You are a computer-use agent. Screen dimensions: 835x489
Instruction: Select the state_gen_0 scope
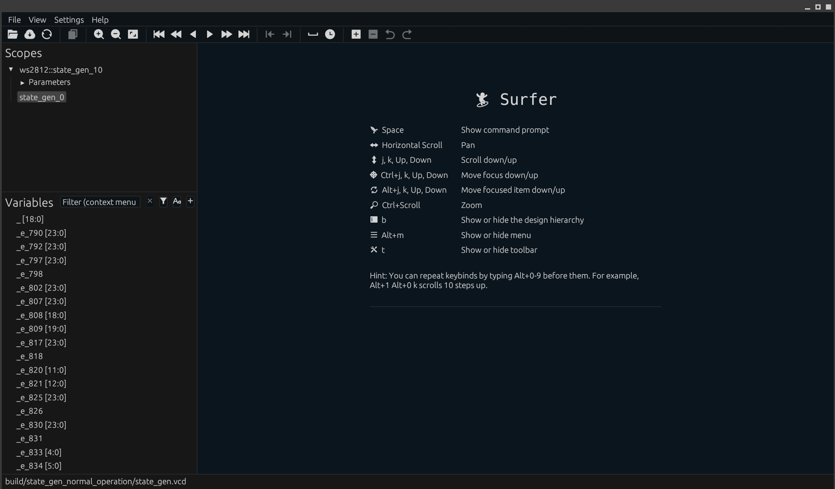click(x=42, y=97)
